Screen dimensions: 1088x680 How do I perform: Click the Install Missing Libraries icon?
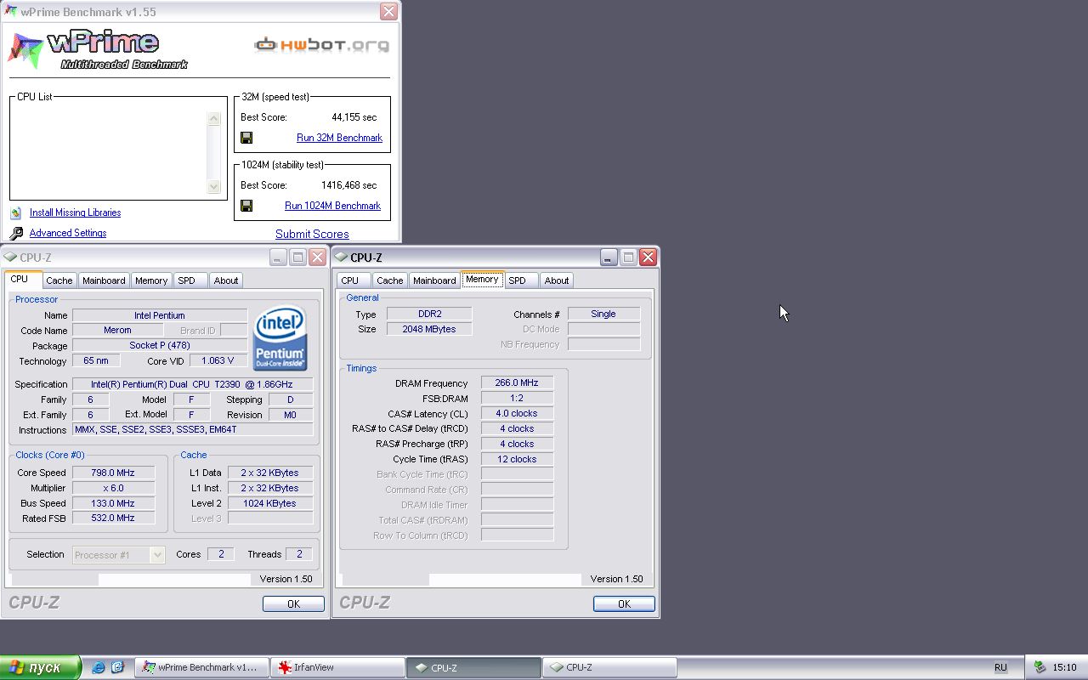pos(16,212)
